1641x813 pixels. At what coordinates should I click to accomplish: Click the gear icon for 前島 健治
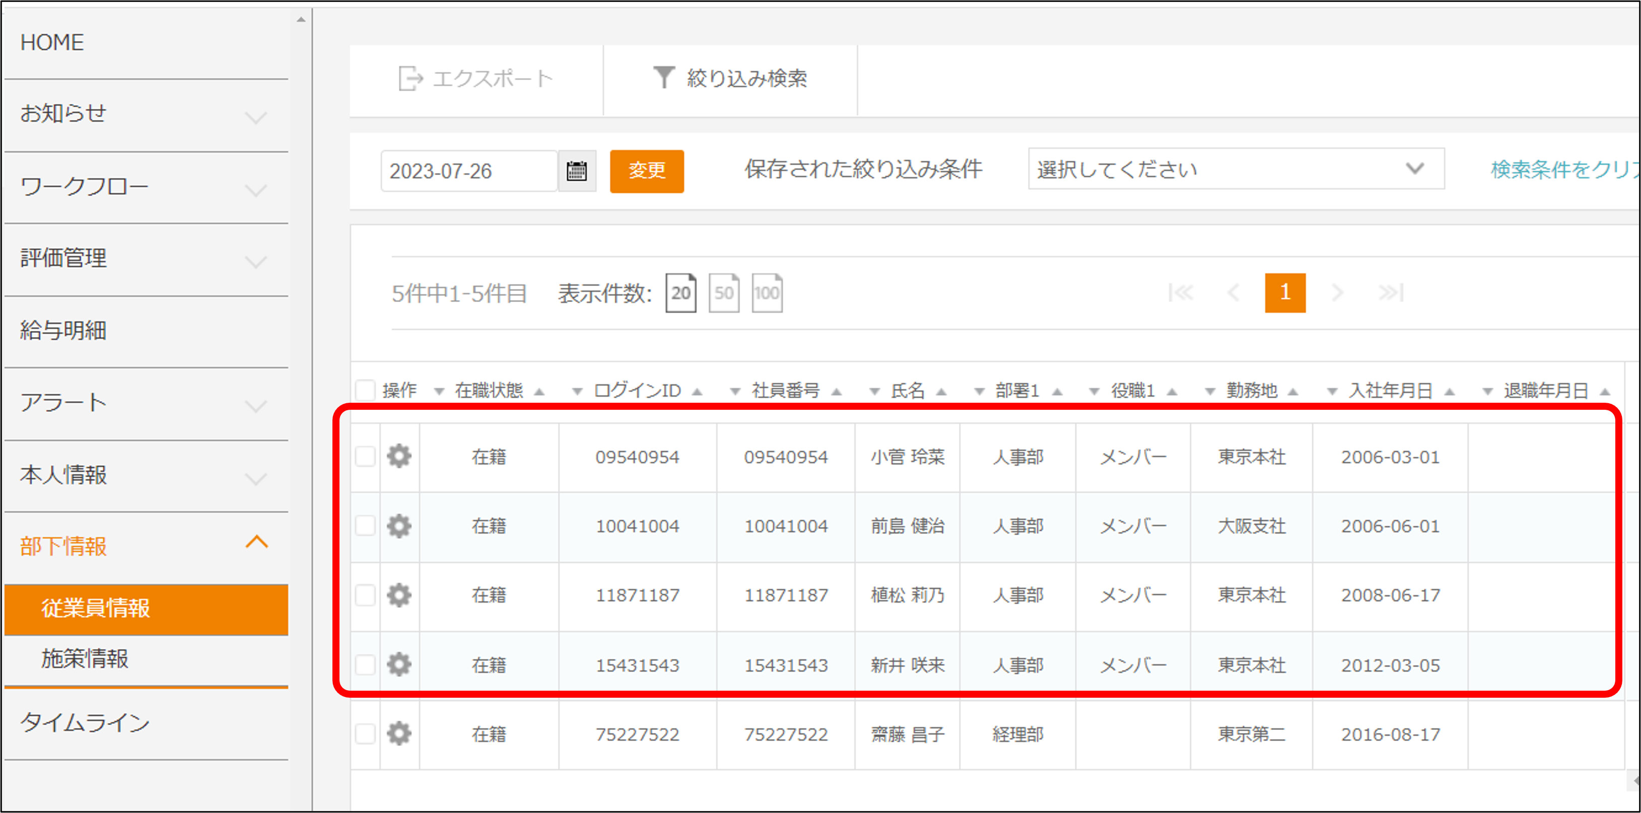399,526
